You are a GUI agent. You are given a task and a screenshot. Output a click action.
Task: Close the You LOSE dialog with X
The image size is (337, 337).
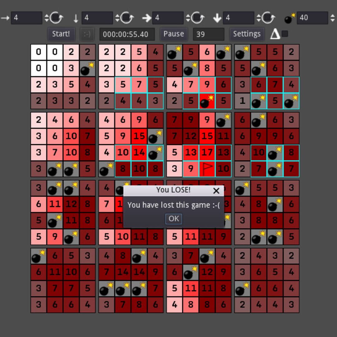[216, 191]
